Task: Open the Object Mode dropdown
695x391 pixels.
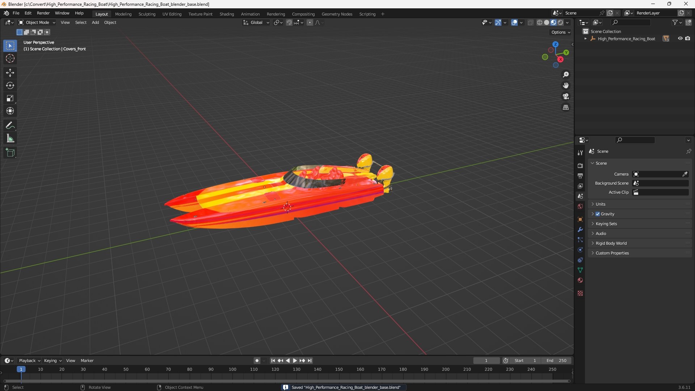Action: pyautogui.click(x=37, y=22)
